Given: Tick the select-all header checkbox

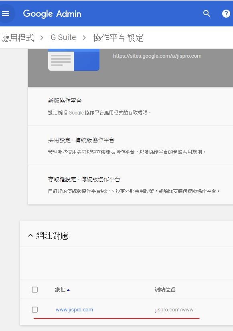Looking at the screenshot, I should [34, 289].
